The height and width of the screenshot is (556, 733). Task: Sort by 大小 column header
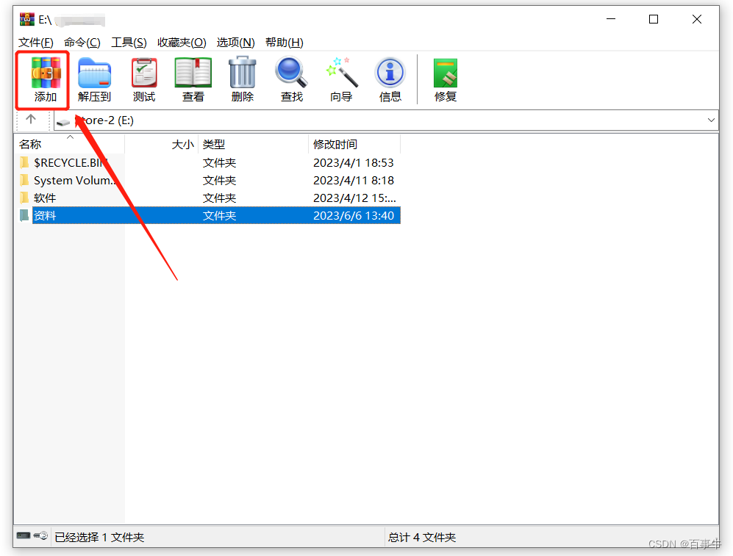pos(161,144)
